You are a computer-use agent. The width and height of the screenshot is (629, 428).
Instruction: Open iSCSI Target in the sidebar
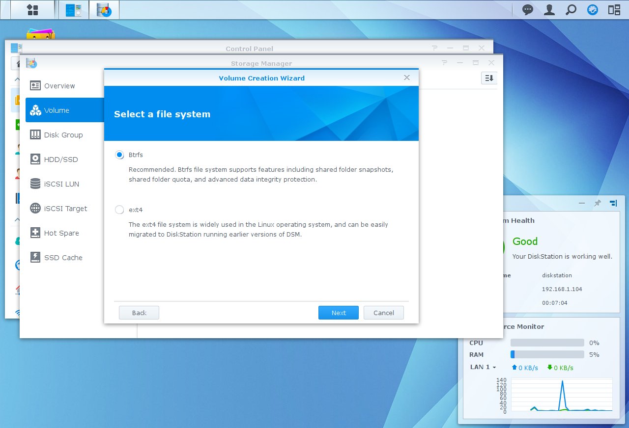[x=65, y=209]
